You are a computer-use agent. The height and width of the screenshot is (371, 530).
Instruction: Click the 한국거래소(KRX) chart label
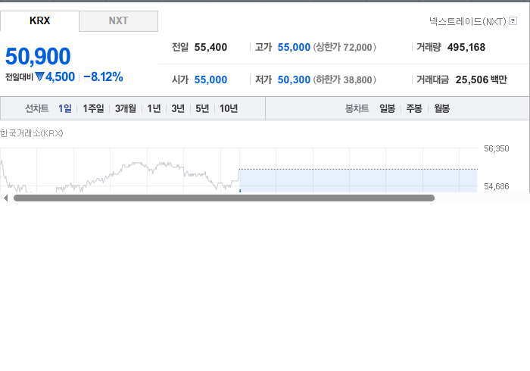click(x=32, y=133)
